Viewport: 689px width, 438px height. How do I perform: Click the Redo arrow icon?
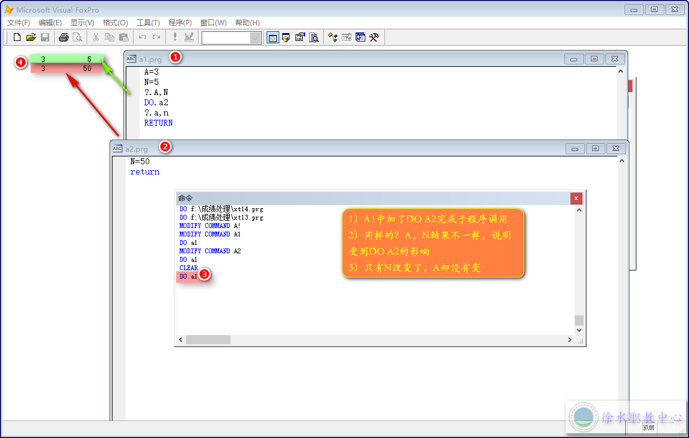[x=156, y=37]
